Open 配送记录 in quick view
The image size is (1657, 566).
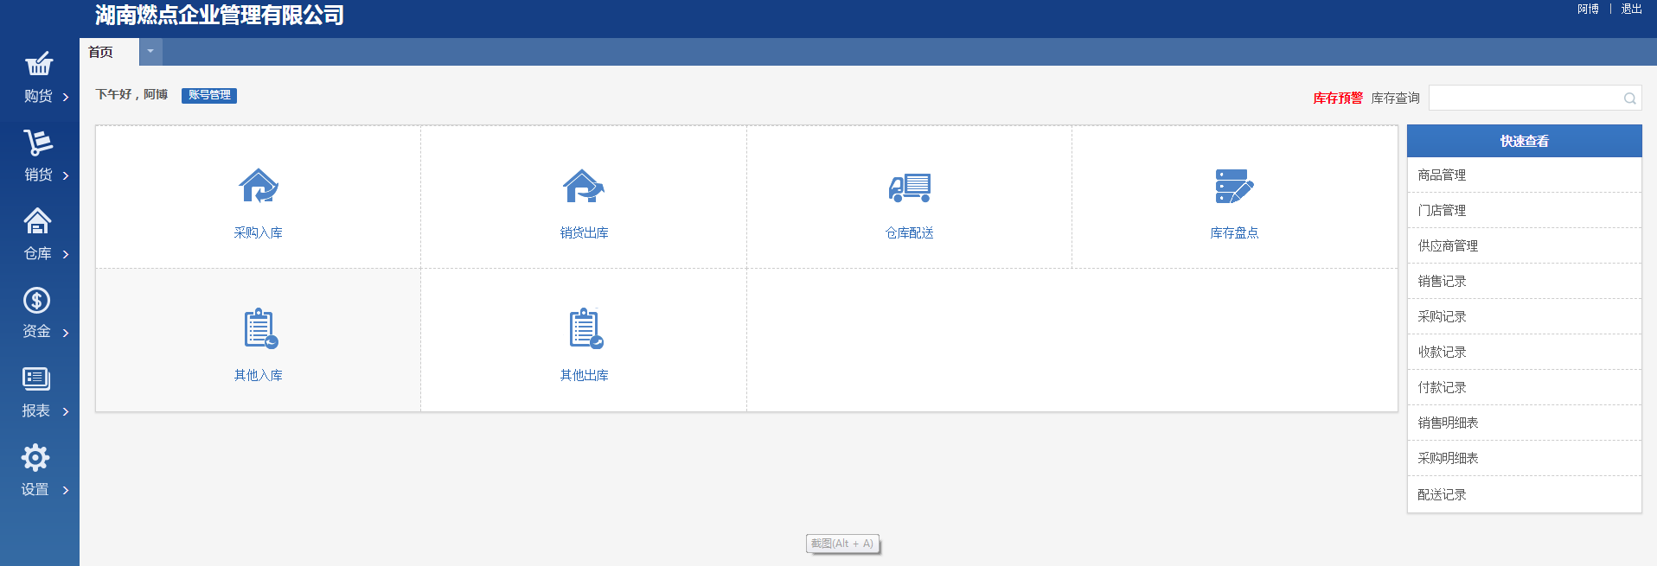[1524, 494]
